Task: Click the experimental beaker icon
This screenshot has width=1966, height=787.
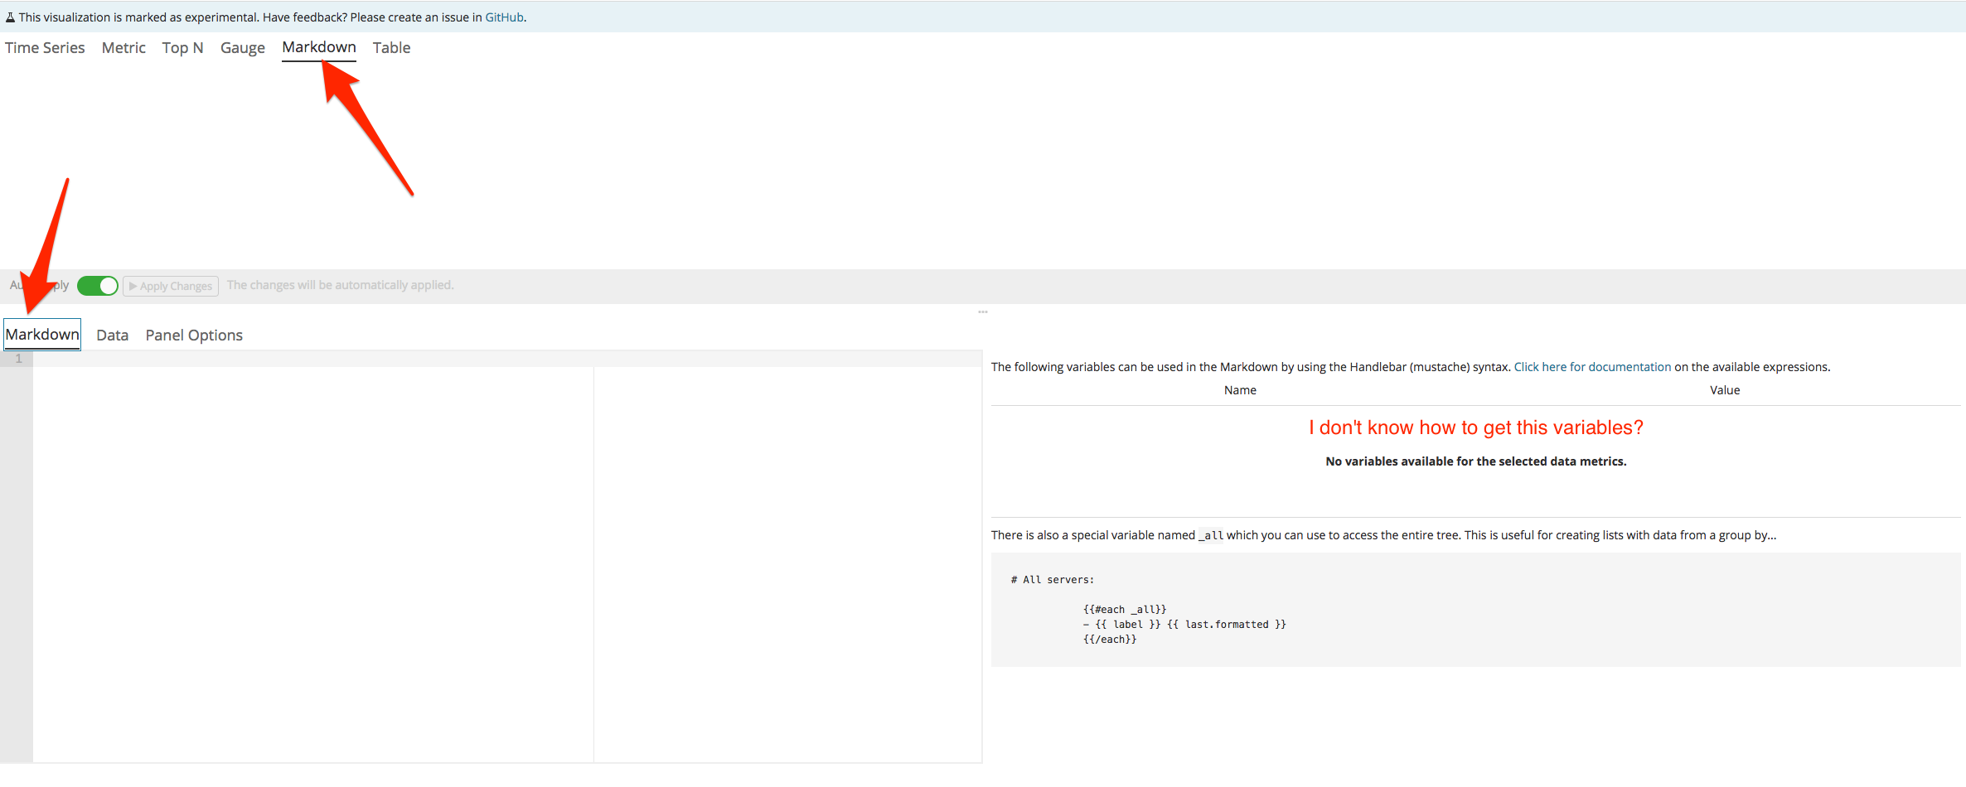Action: (x=12, y=16)
